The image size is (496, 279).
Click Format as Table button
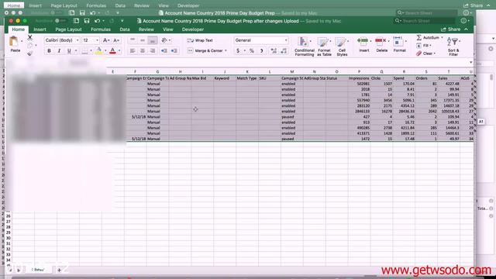coord(324,46)
